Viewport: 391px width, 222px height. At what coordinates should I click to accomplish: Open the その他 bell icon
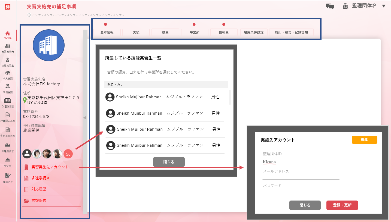click(8, 161)
